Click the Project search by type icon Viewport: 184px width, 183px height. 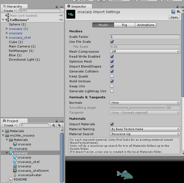coord(53,125)
